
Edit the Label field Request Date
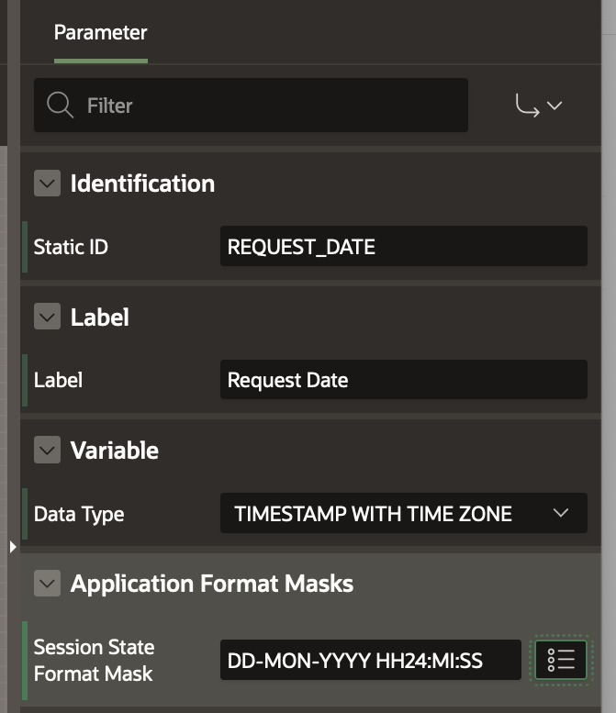click(403, 380)
